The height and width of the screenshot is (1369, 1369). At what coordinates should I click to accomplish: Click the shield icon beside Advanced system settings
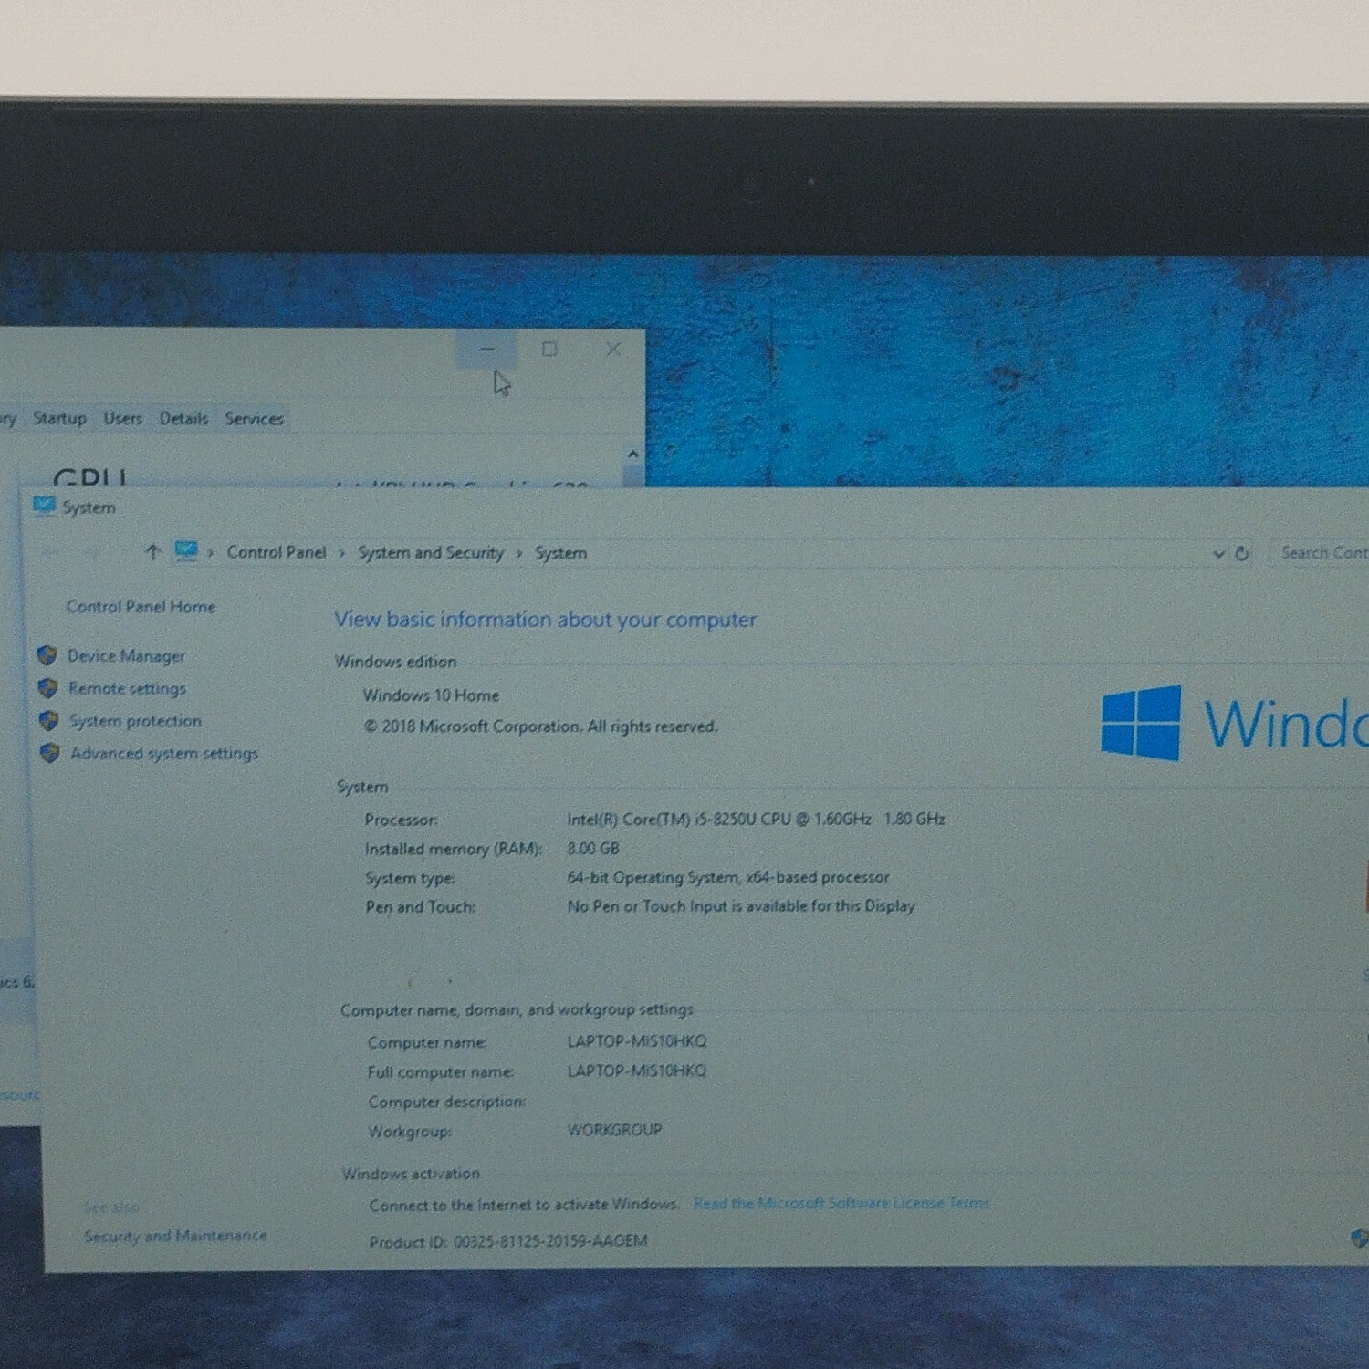click(x=50, y=753)
